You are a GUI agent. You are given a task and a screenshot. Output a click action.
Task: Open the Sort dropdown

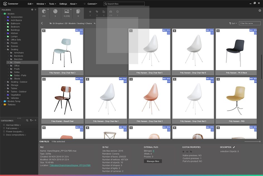click(233, 23)
